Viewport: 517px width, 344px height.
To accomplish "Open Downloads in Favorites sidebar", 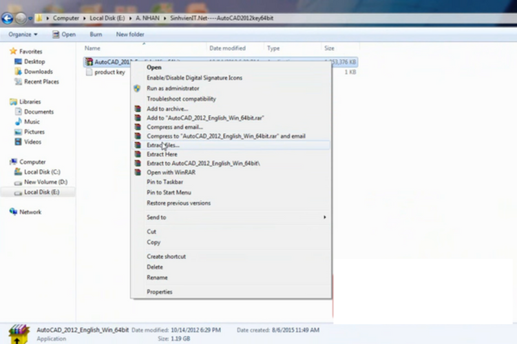I will [38, 72].
